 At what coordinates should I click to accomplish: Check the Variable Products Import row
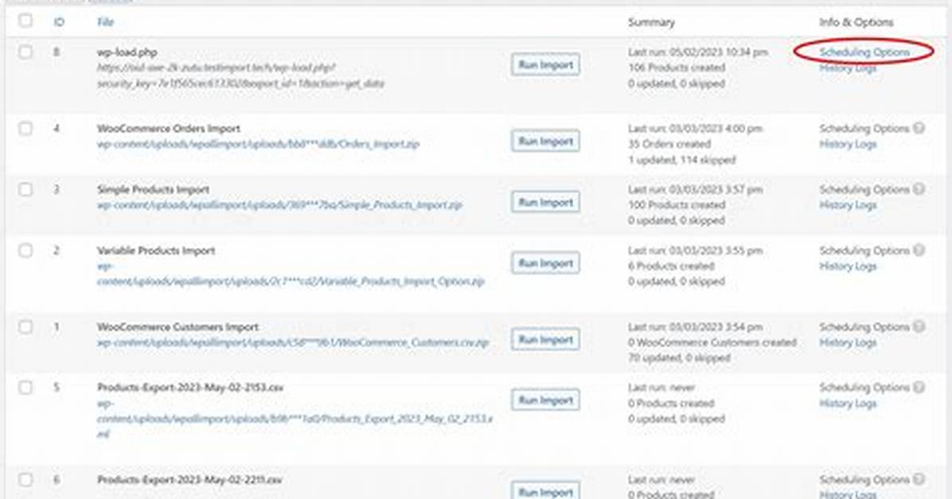tap(25, 250)
